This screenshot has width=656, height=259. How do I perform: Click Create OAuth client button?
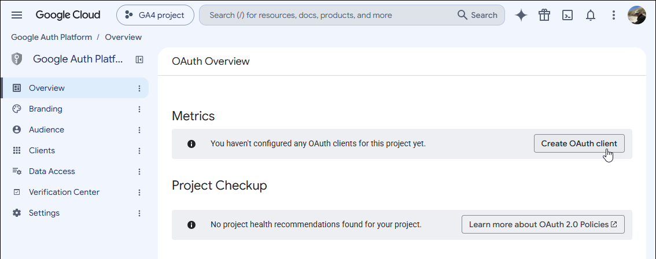pos(579,143)
